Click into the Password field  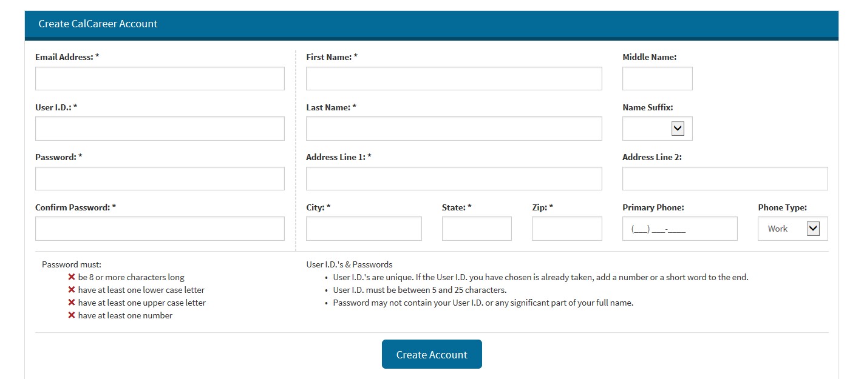click(160, 179)
